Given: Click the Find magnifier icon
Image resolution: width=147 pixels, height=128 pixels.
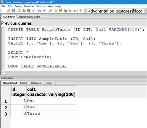Looking at the screenshot, I should point(50,11).
